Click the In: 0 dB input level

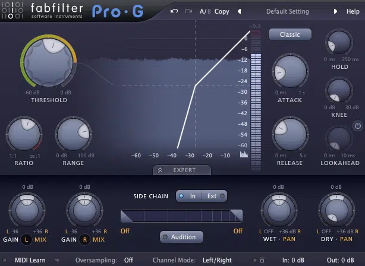(293, 260)
